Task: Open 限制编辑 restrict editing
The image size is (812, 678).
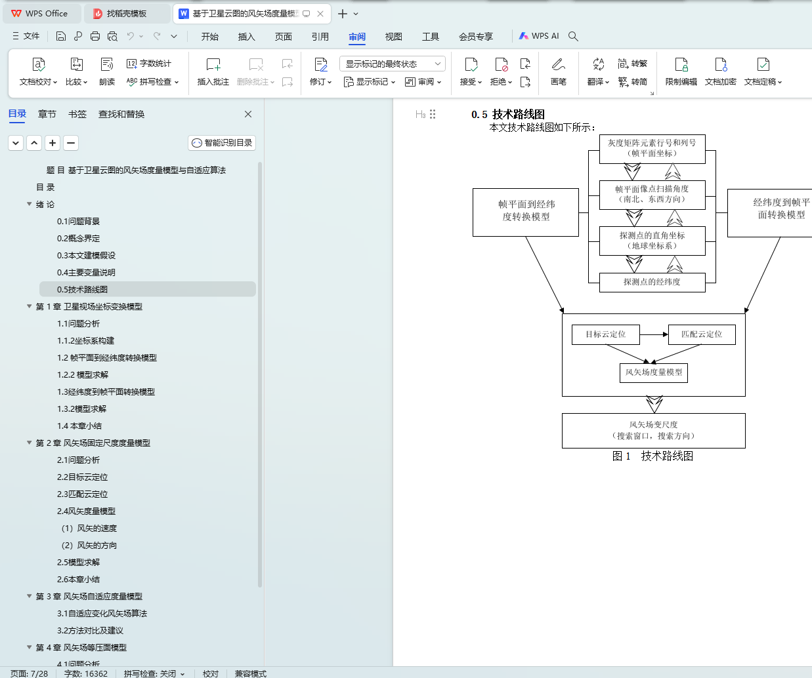Action: click(681, 72)
